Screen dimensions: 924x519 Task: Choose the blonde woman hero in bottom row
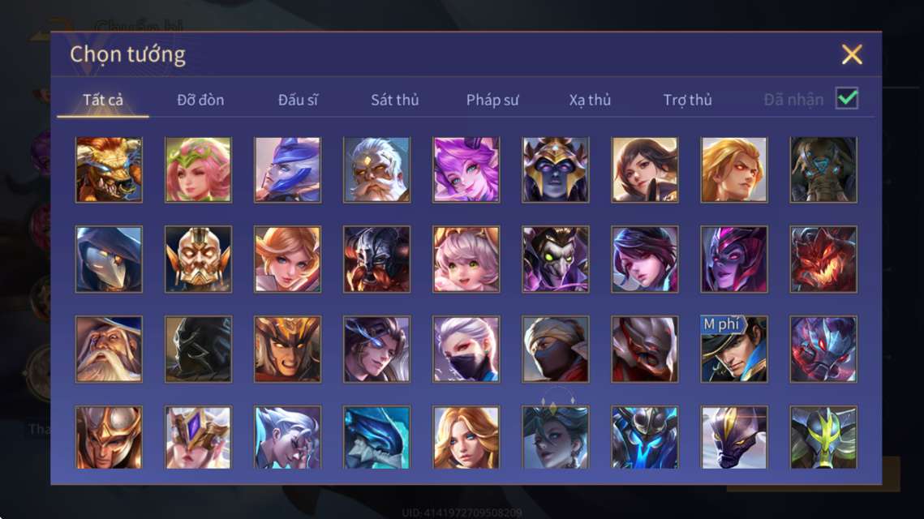(x=466, y=437)
